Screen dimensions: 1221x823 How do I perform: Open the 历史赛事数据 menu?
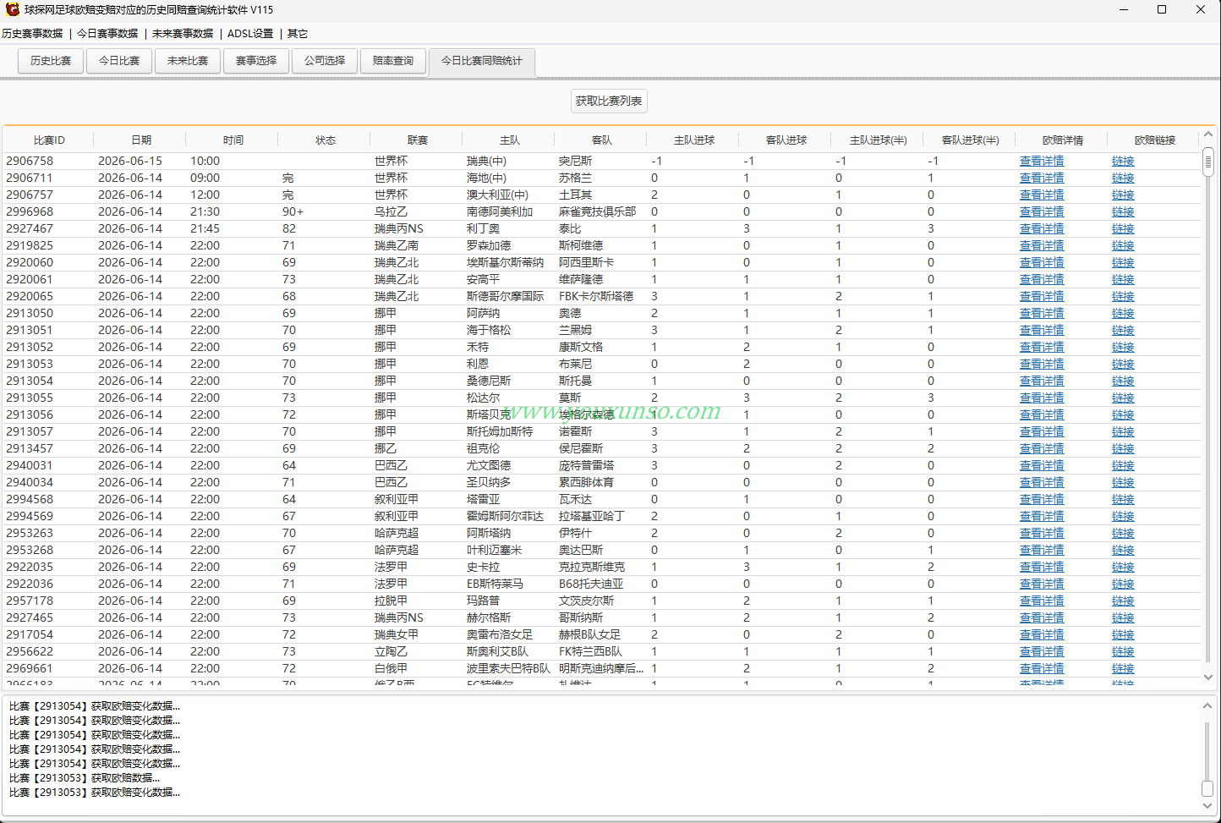[x=32, y=34]
